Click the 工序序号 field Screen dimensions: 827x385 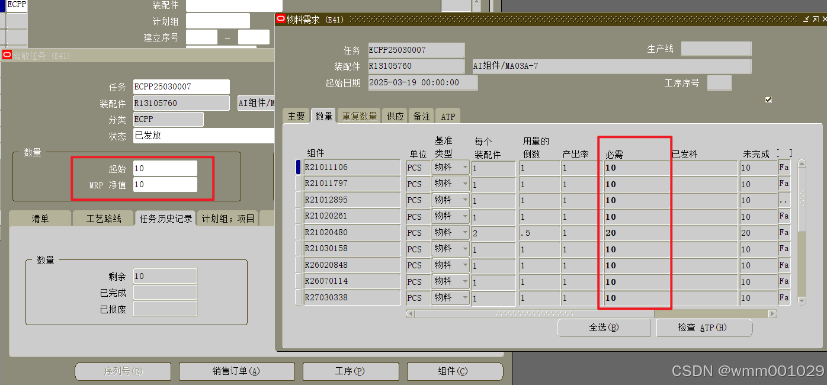720,82
